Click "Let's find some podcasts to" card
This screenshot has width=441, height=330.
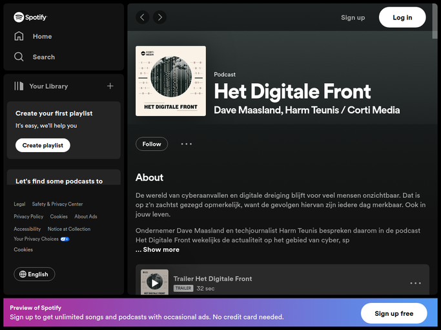[64, 177]
